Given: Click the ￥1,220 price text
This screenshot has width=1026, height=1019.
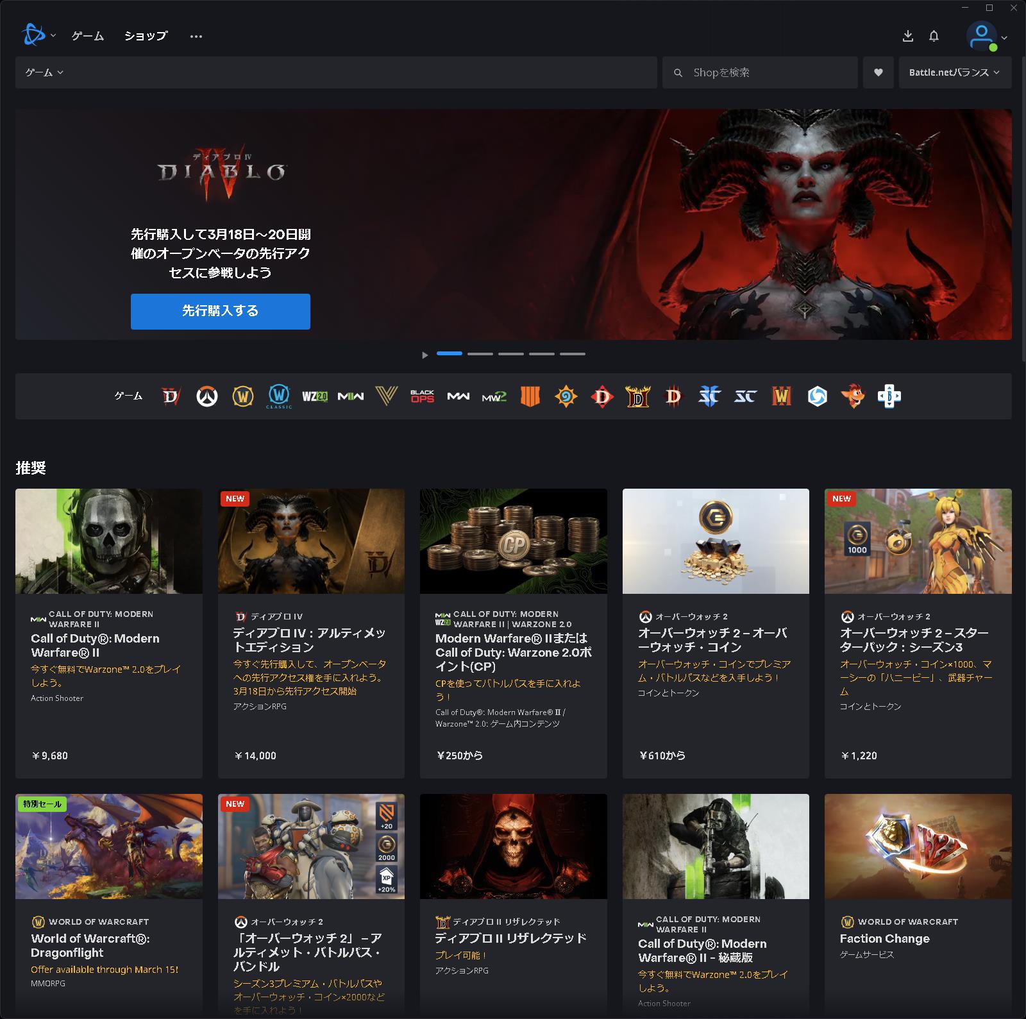Looking at the screenshot, I should click(x=859, y=755).
